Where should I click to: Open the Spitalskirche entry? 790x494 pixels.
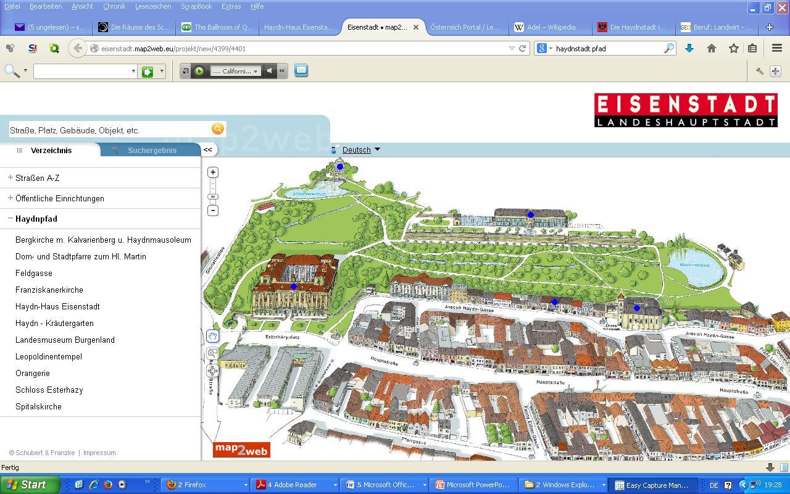tap(38, 406)
